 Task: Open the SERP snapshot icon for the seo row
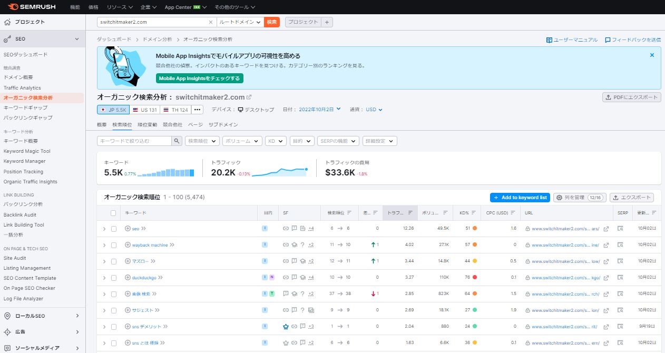(x=620, y=229)
